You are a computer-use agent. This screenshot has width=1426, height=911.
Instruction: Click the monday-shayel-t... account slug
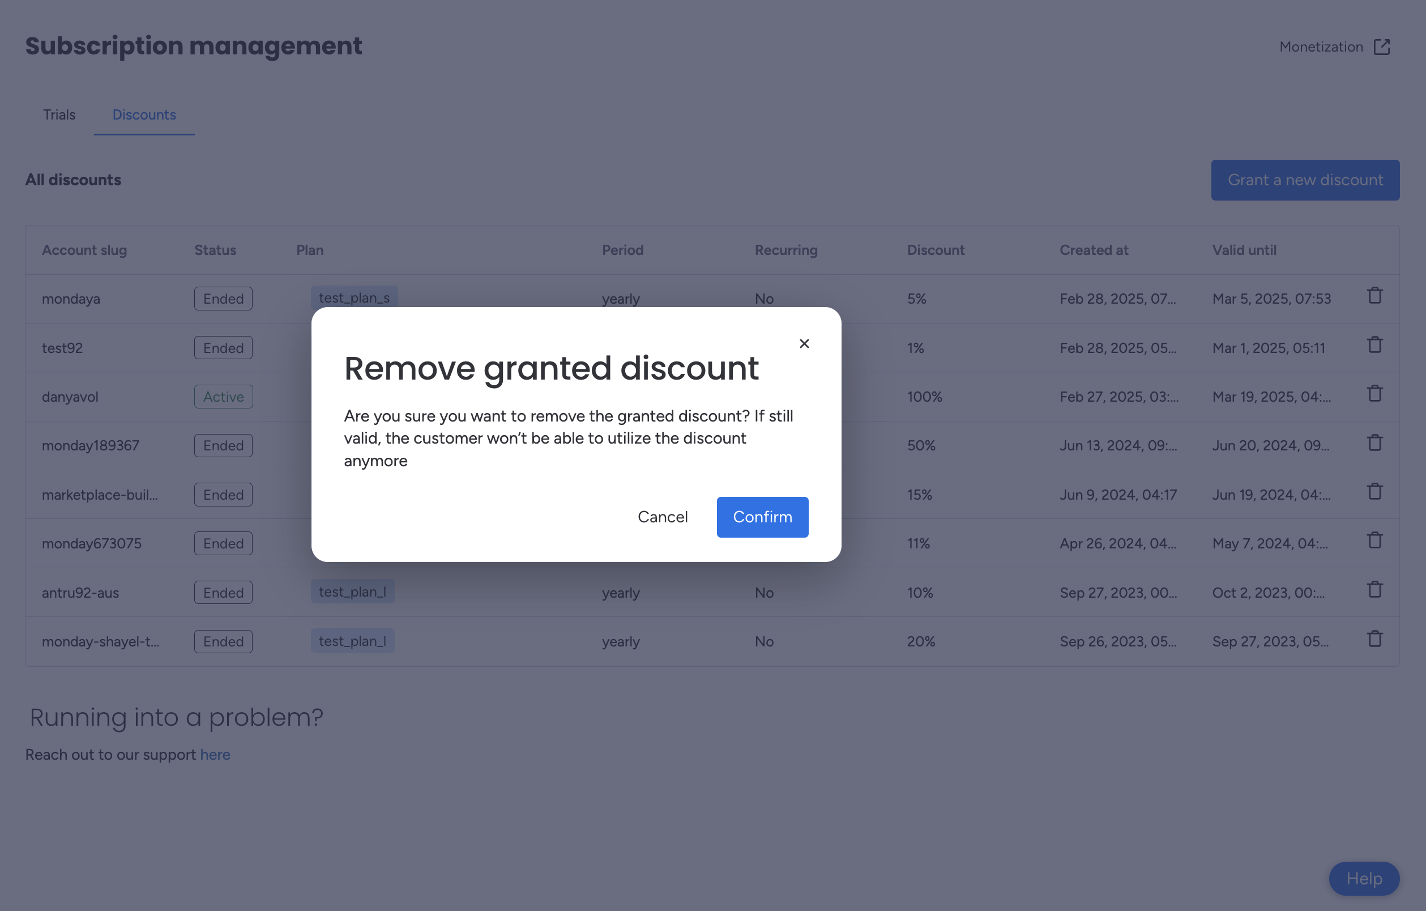tap(101, 642)
